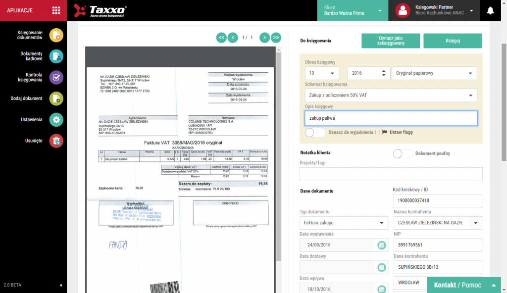Click the NIP input field
This screenshot has height=293, width=507.
tap(438, 245)
